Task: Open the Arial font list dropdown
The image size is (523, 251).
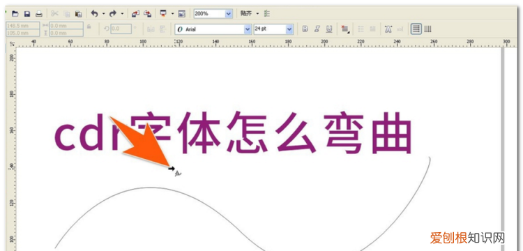Action: click(x=248, y=29)
